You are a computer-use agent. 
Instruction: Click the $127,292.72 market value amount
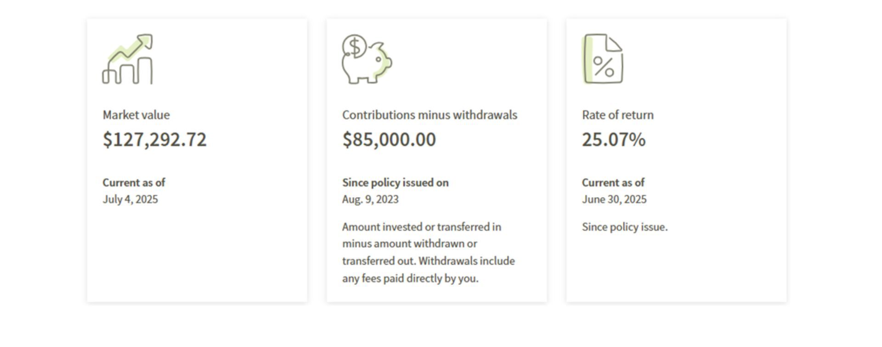(x=155, y=139)
